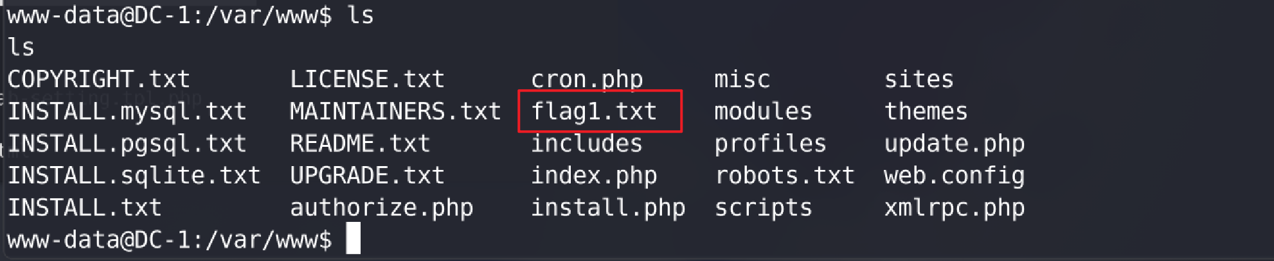
Task: Select INSTALL.sqlite.txt in terminal output
Action: coord(134,176)
